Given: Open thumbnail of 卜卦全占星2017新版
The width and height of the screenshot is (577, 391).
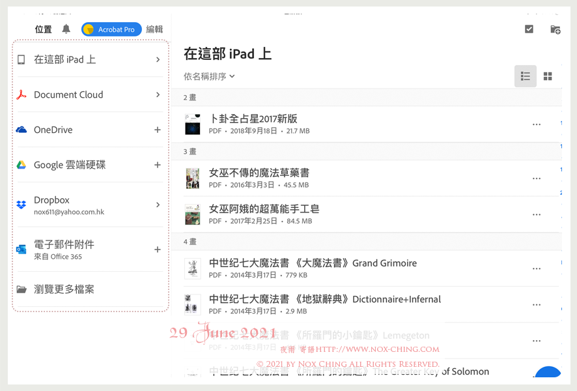Looking at the screenshot, I should (193, 124).
